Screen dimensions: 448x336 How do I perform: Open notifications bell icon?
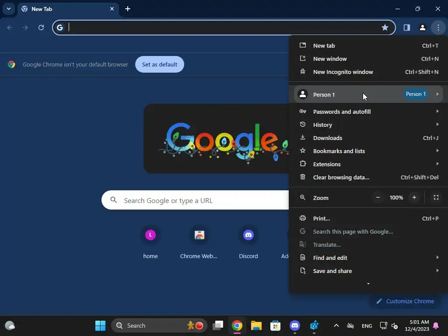436,325
